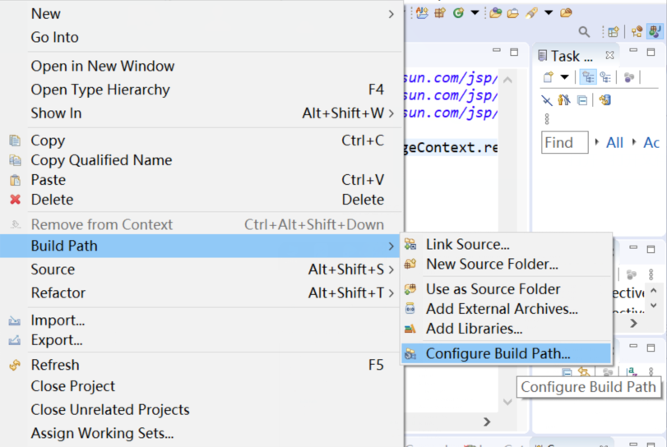
Task: Click the editor scrollbar up arrow
Action: coord(507,80)
